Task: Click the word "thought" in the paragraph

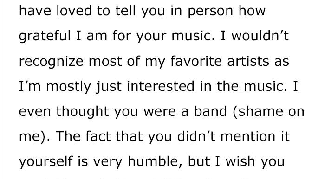Action: click(x=83, y=112)
